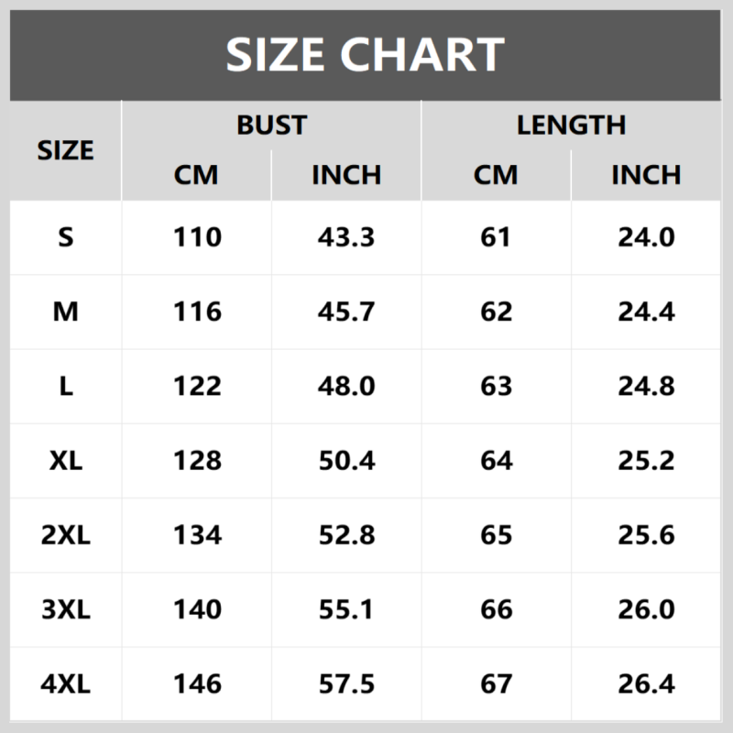Select the 3XL size row label
This screenshot has width=733, height=733.
coord(66,608)
